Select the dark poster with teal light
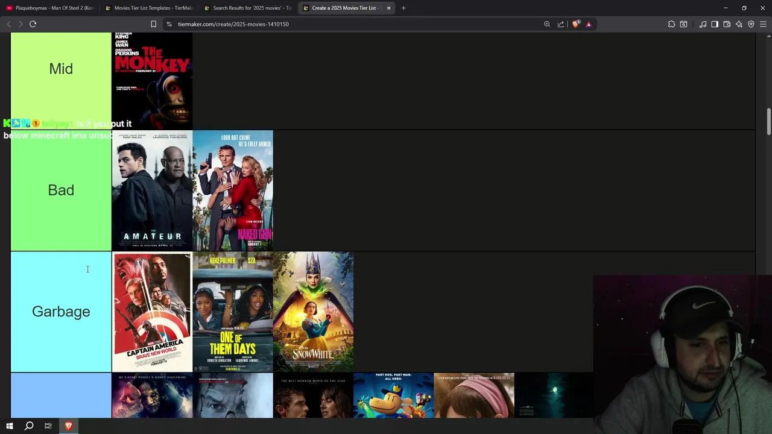 coord(554,395)
